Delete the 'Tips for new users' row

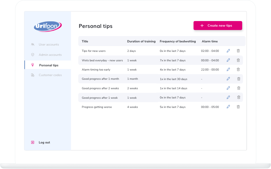(238, 51)
